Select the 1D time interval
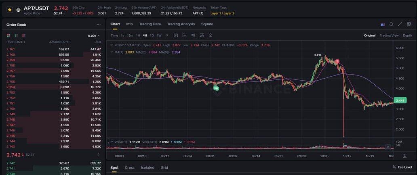The height and width of the screenshot is (175, 417). [152, 35]
